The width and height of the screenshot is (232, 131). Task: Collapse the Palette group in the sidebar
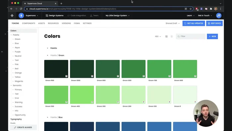[x=11, y=35]
